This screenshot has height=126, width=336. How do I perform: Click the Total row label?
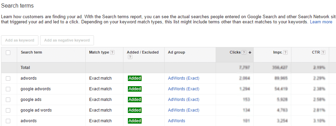coord(25,68)
